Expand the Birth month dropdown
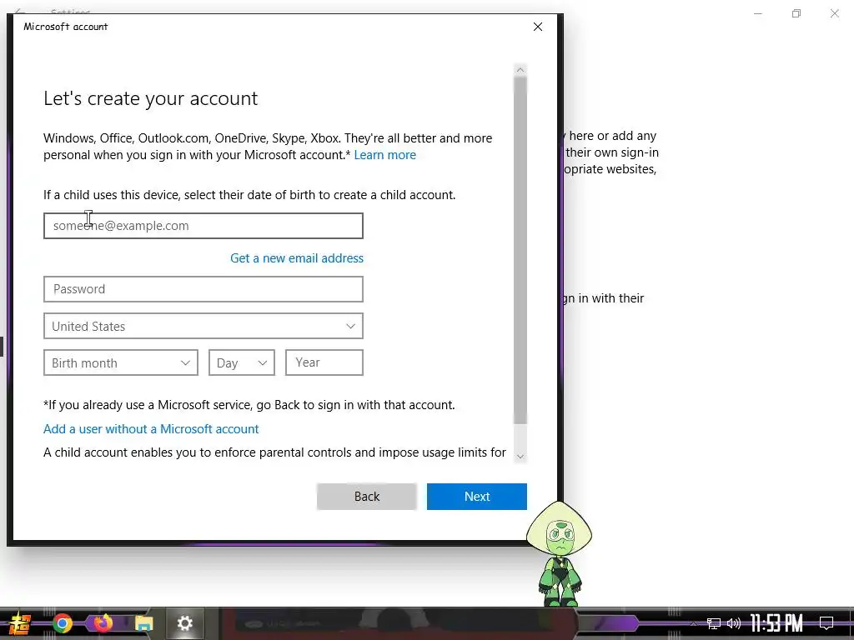854x640 pixels. coord(120,362)
